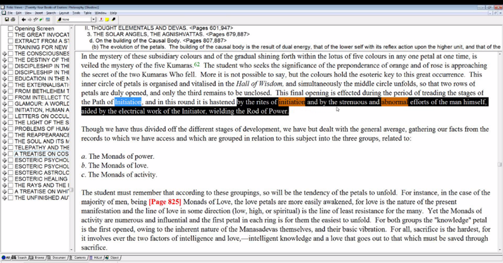Click the vertical scrollbar thumb of the document pane

(500, 164)
